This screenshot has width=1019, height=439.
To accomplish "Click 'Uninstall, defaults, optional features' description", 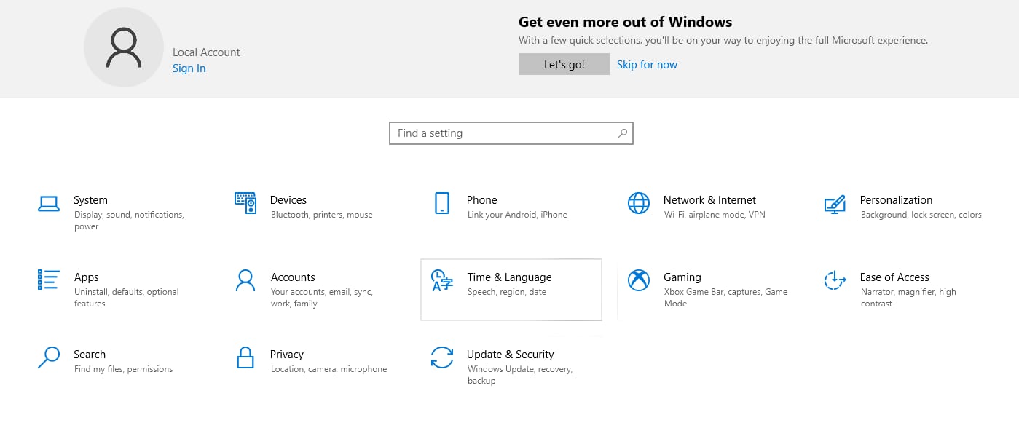I will pyautogui.click(x=127, y=298).
